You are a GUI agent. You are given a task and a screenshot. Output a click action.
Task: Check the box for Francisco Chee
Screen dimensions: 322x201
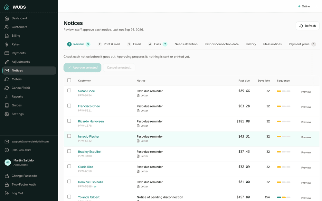(x=69, y=105)
